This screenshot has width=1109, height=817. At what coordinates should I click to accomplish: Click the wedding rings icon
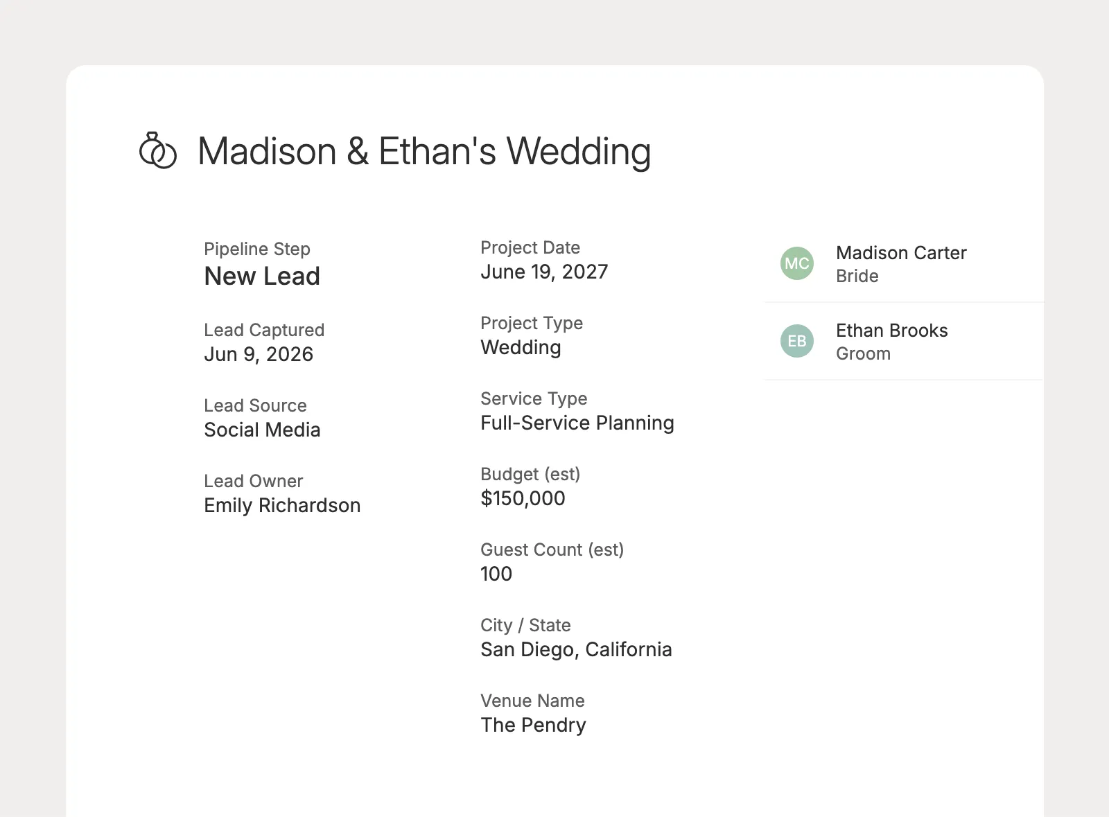[x=158, y=150]
